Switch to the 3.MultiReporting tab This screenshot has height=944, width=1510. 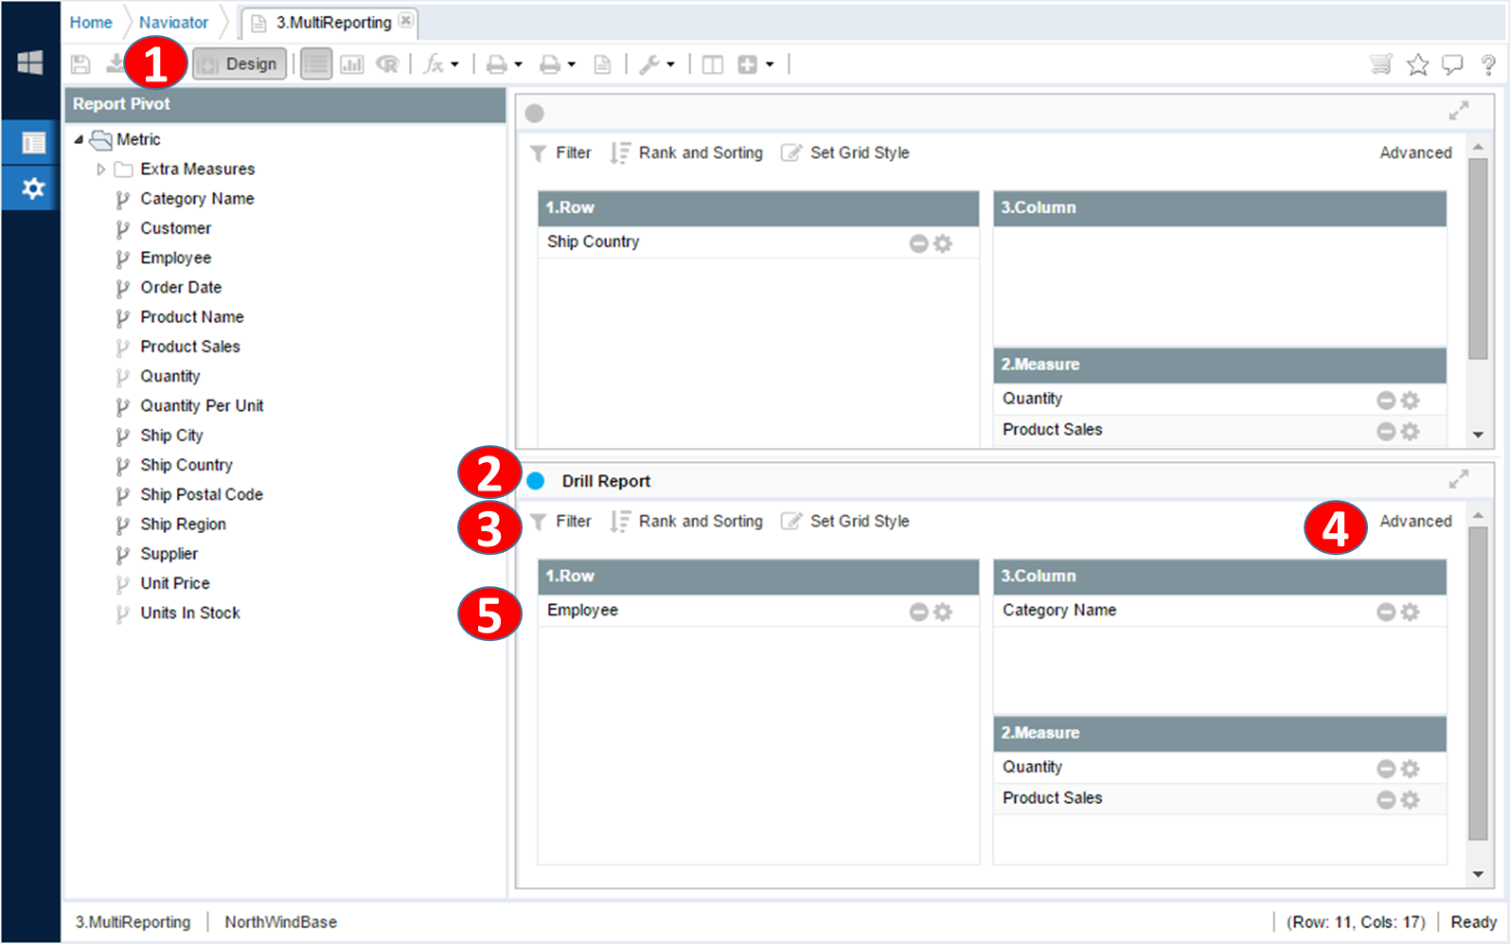point(332,23)
